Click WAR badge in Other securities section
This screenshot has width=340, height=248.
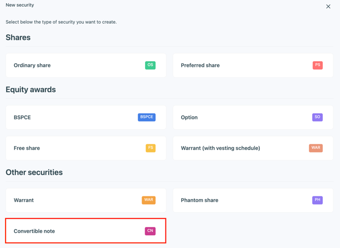pos(149,200)
